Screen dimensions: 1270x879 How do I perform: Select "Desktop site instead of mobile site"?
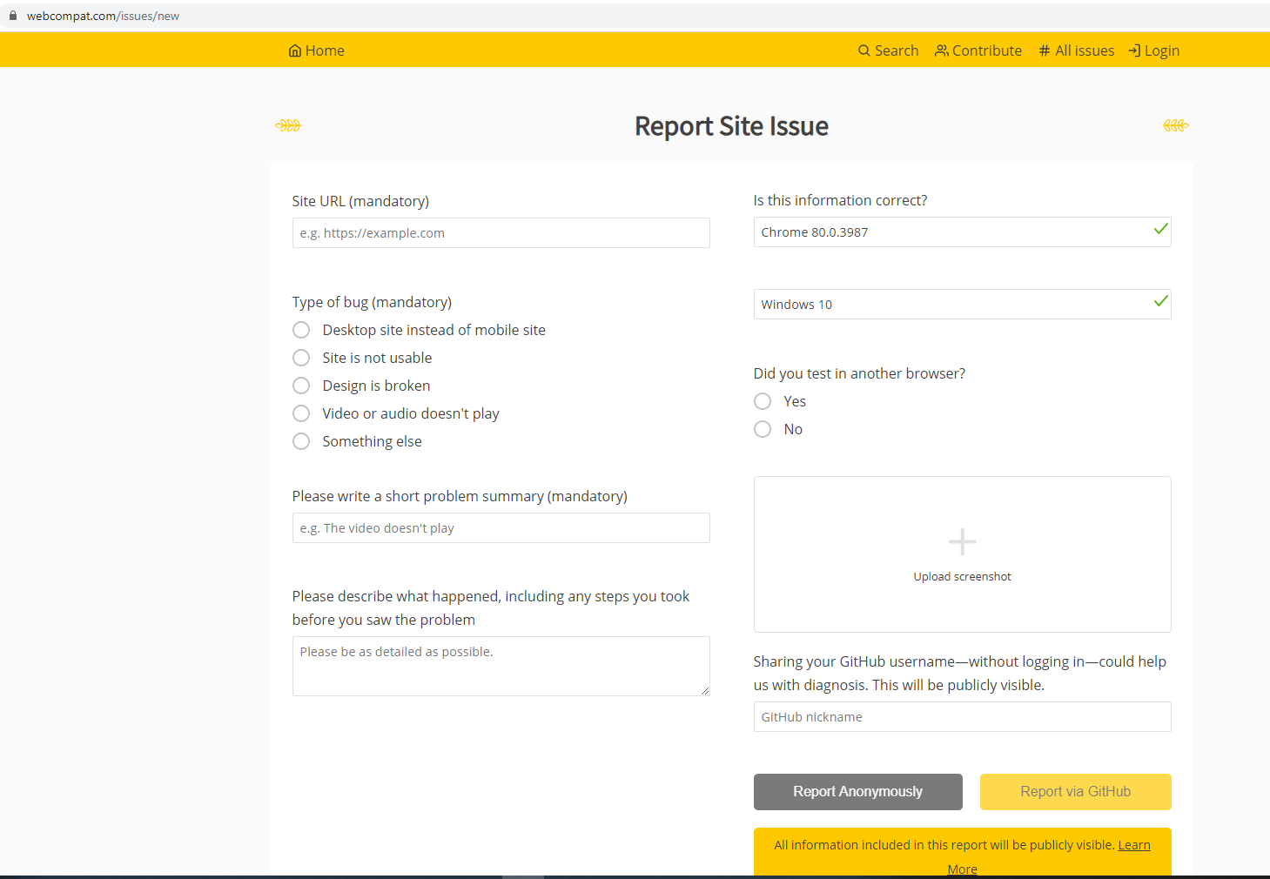tap(301, 330)
